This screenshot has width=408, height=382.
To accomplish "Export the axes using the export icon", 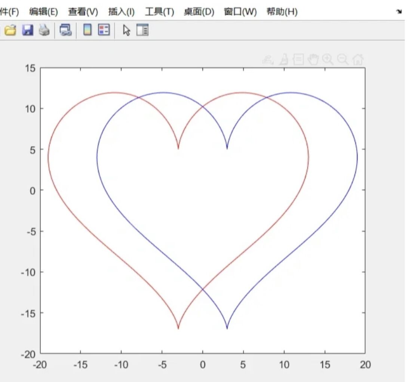I will tap(268, 59).
